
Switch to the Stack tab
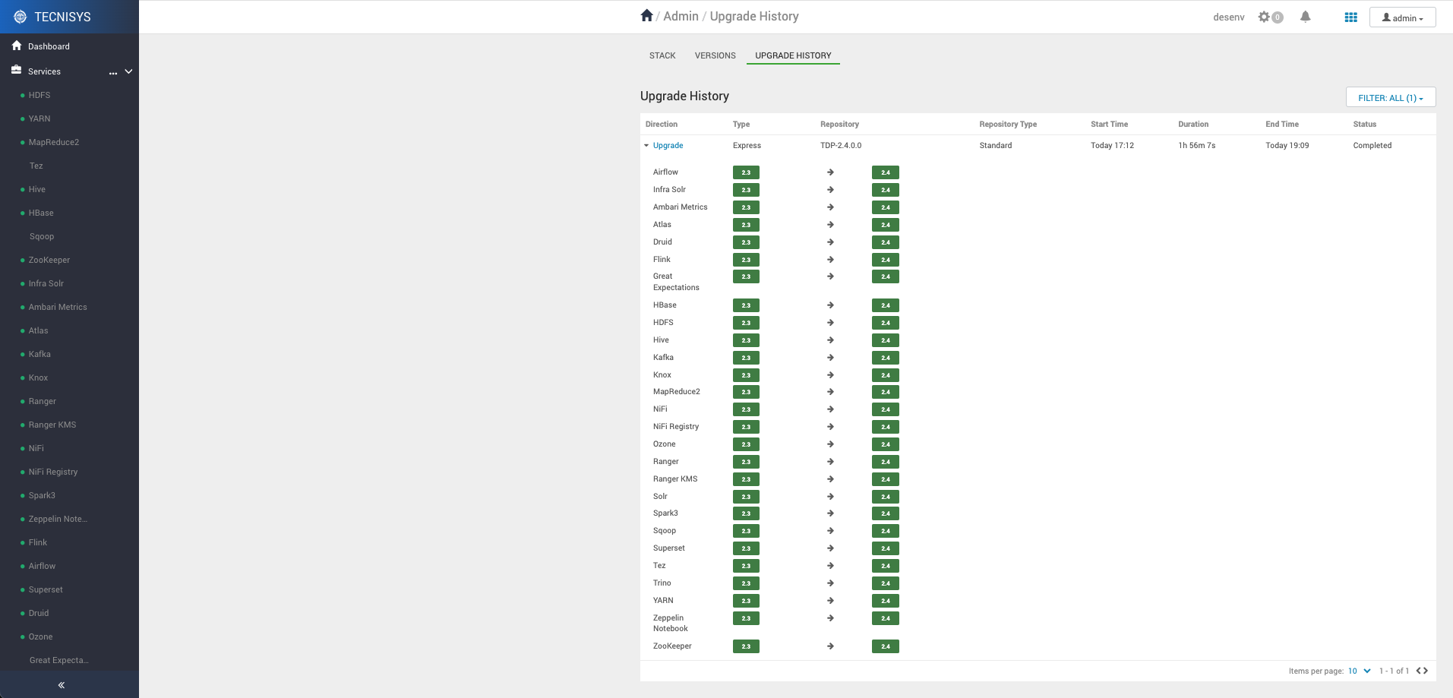point(662,55)
